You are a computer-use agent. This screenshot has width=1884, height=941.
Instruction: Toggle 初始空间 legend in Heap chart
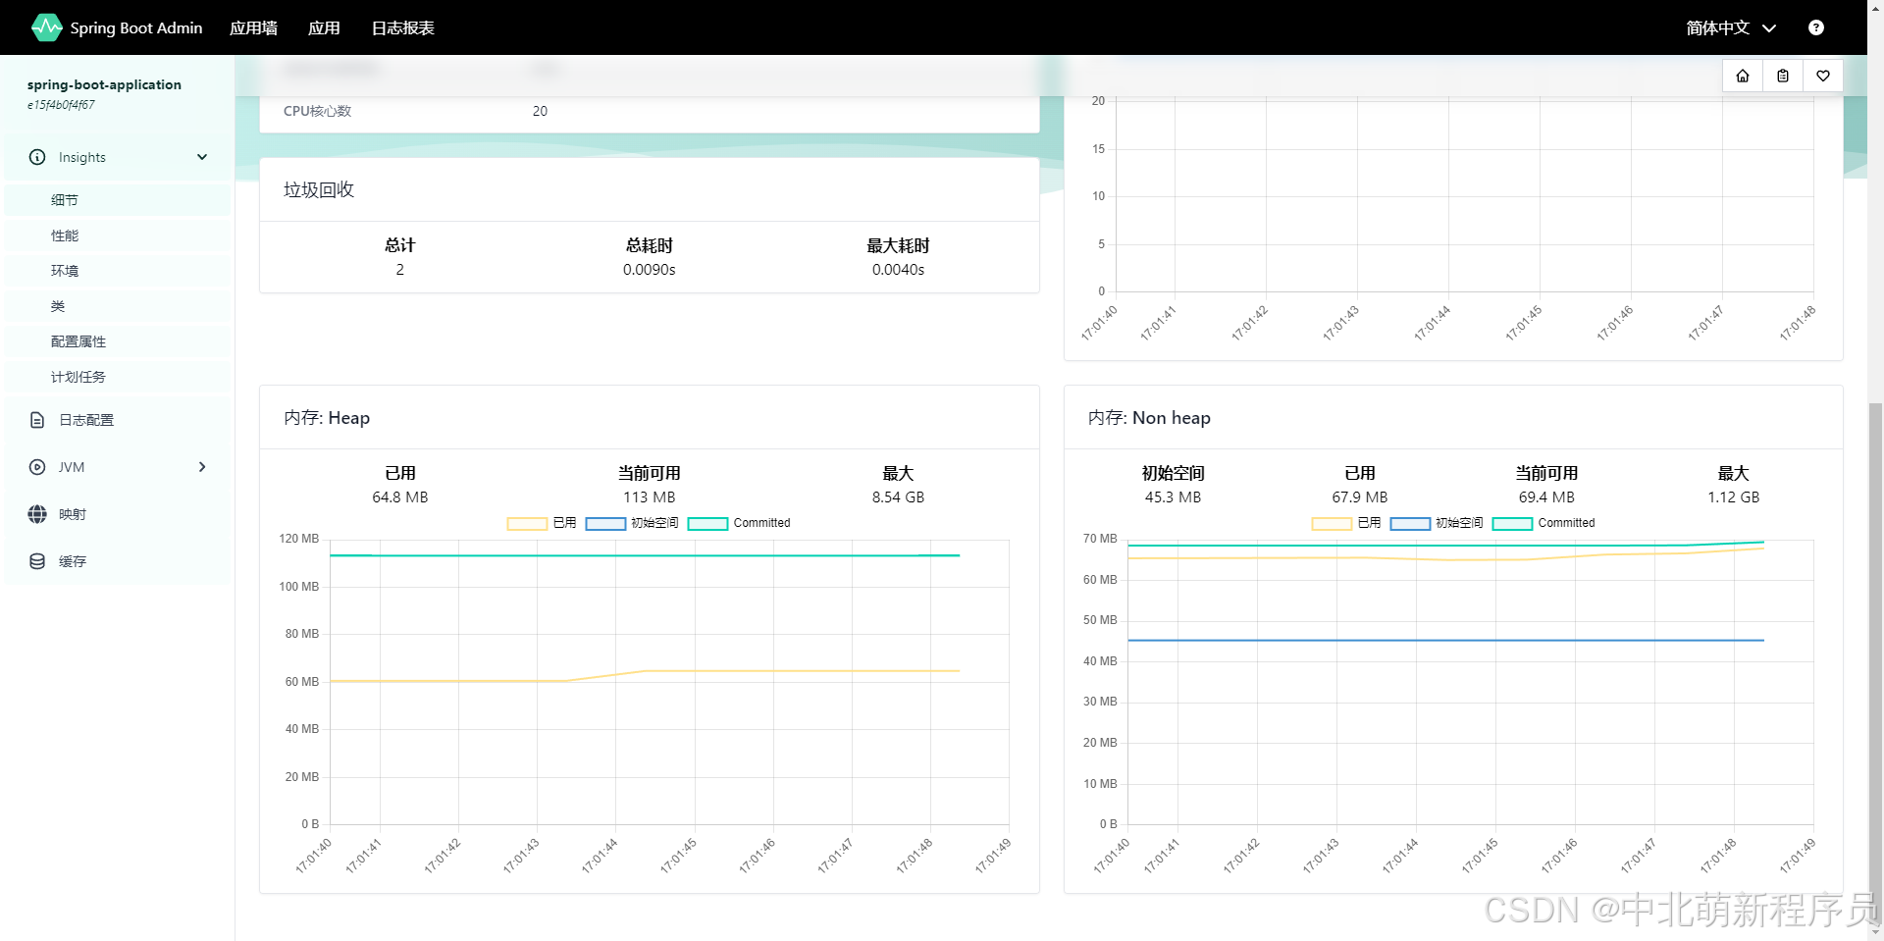(x=632, y=523)
